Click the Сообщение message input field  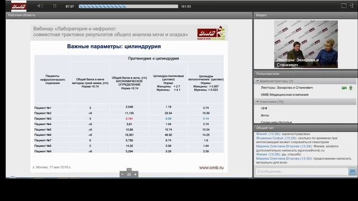click(302, 171)
